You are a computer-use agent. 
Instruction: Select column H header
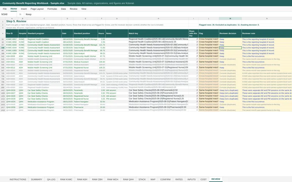coord(158,19)
